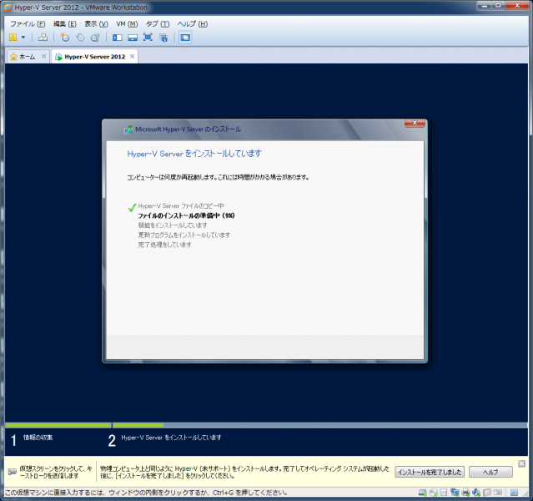Open the snapshot manager icon
Viewport: 533px width, 501px height.
tap(96, 38)
